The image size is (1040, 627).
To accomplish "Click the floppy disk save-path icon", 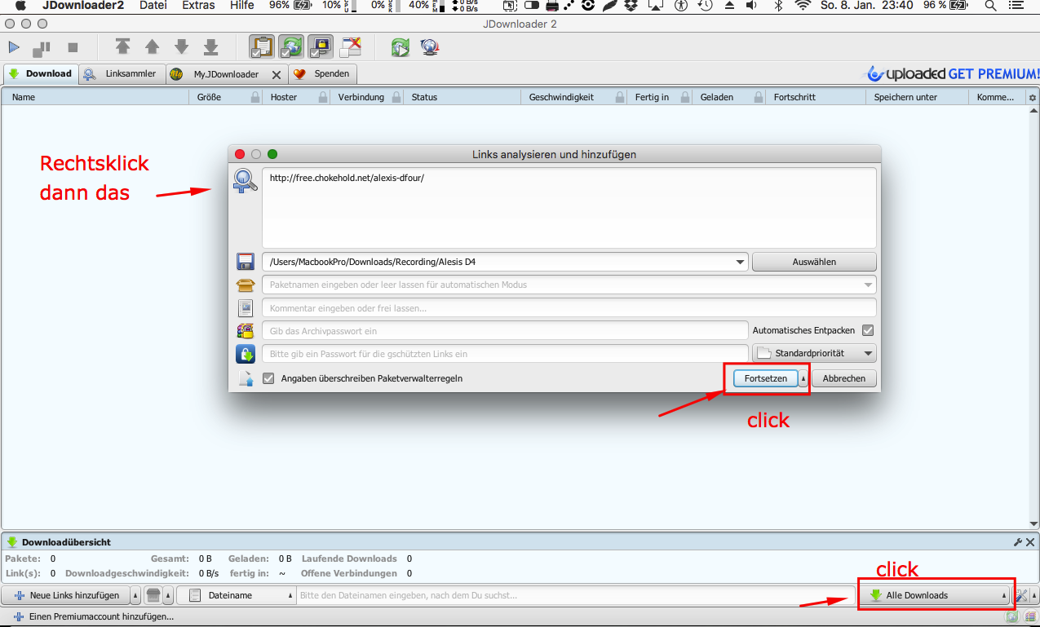I will click(246, 262).
